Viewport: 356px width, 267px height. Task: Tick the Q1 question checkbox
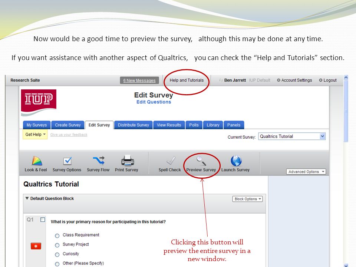tap(43, 220)
